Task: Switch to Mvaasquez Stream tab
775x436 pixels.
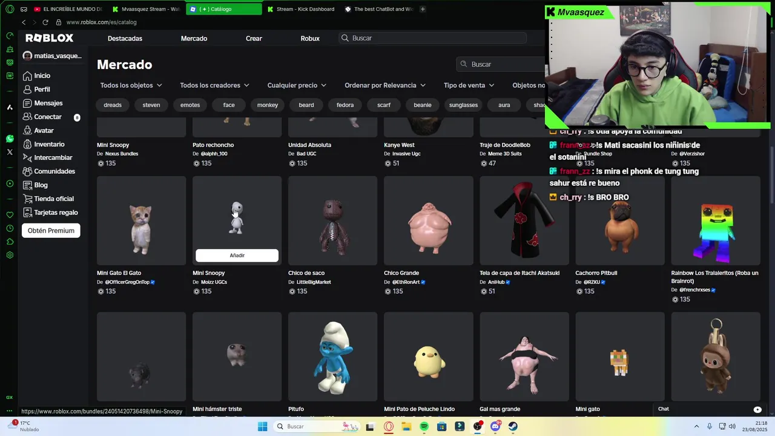Action: point(147,9)
